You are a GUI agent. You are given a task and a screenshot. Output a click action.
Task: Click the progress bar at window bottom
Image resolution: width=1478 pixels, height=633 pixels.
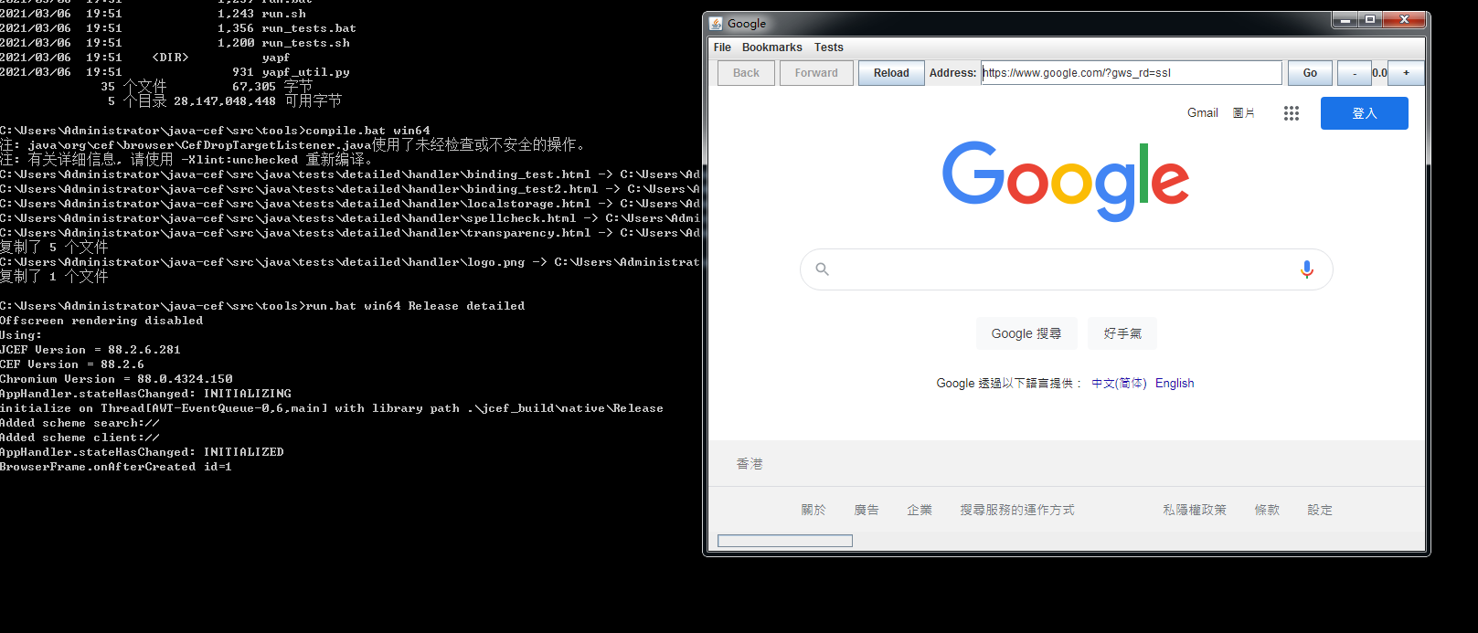point(785,541)
